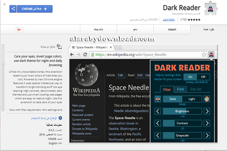Reload the Wikipedia page
Screen dimensions: 227x151
point(85,54)
